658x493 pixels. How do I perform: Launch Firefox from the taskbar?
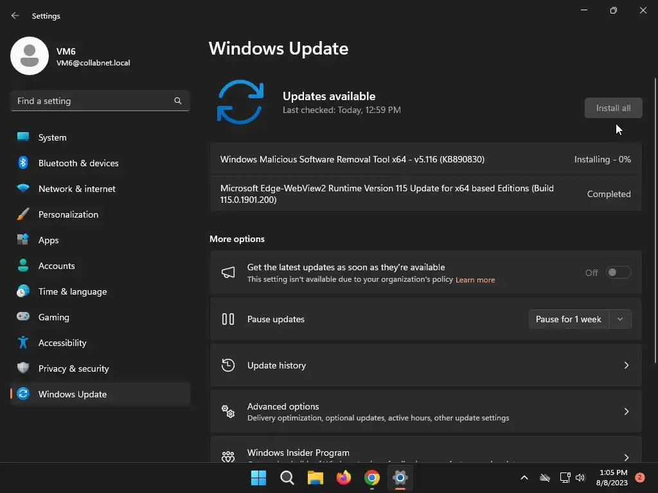point(344,478)
